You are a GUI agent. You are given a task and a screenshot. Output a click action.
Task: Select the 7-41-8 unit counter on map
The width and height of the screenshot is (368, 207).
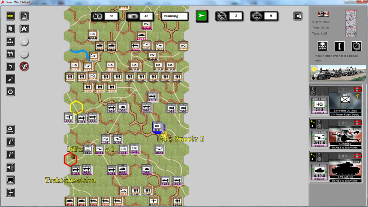(x=82, y=119)
